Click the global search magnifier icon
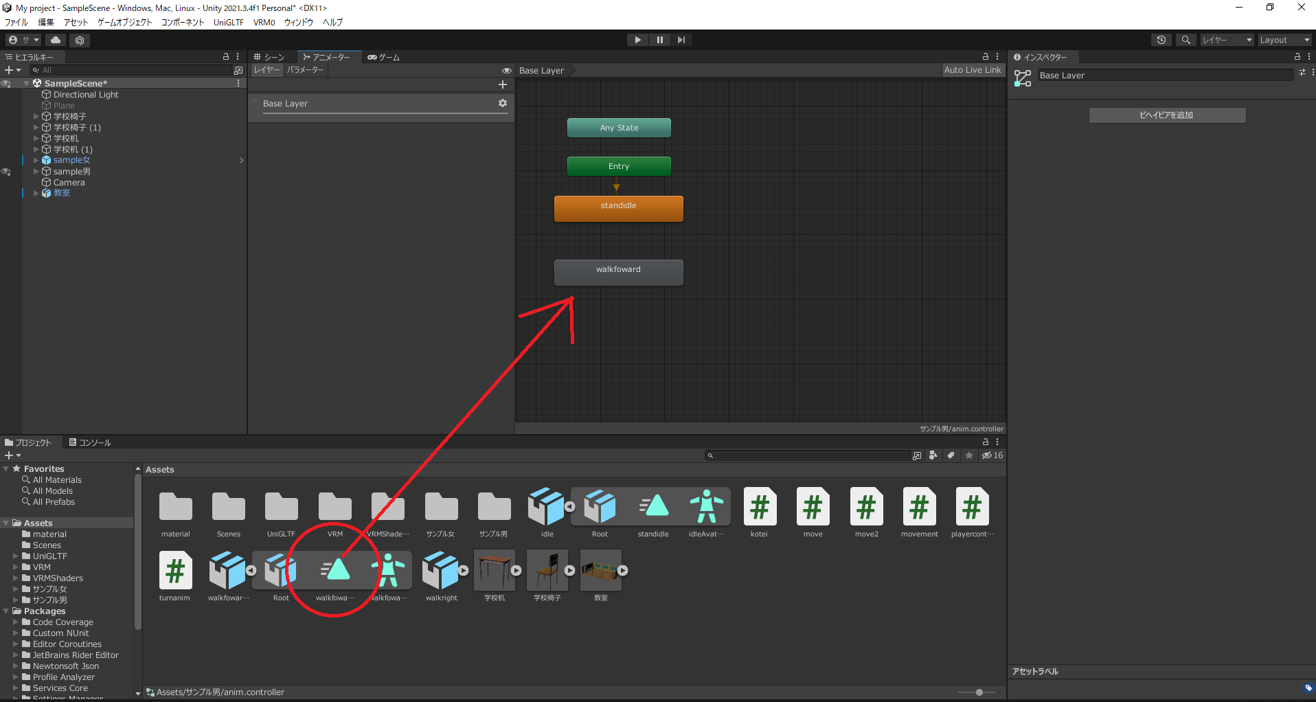This screenshot has width=1316, height=702. pyautogui.click(x=1185, y=40)
